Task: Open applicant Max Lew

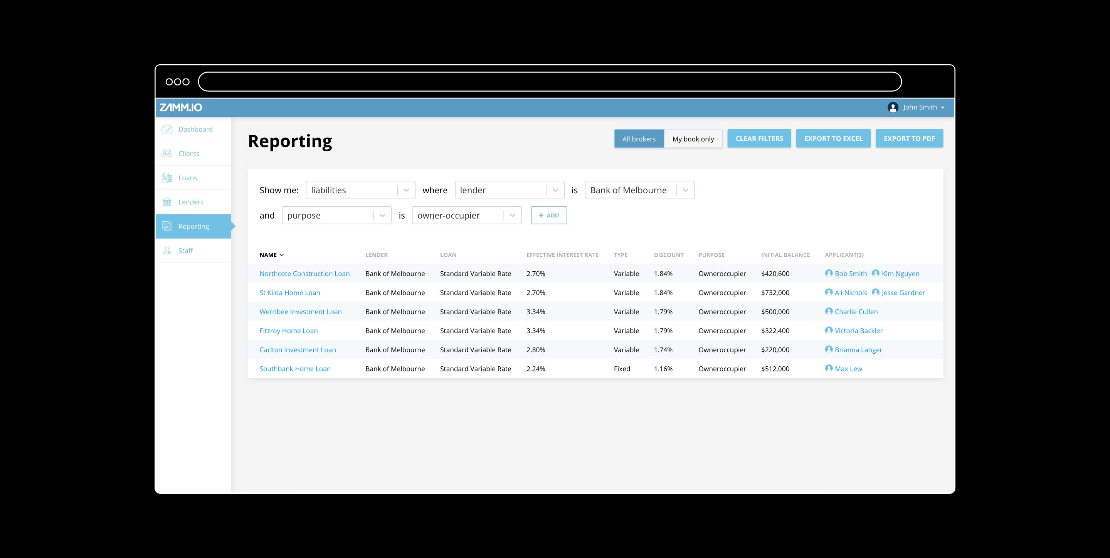Action: click(848, 369)
